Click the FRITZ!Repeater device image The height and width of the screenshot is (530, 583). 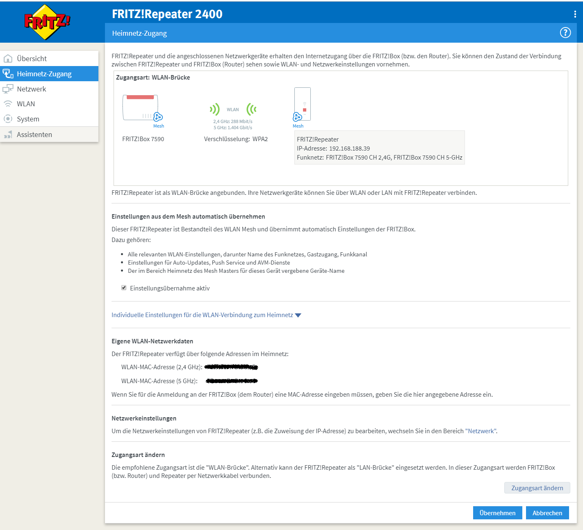pos(303,104)
